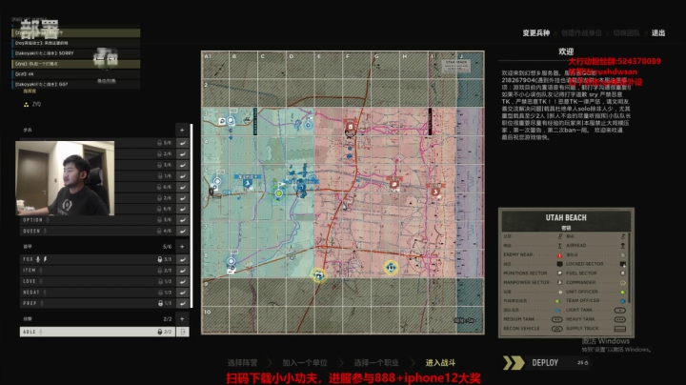Click the double-chevron icon beside DEPLOY
The width and height of the screenshot is (686, 385).
click(514, 363)
